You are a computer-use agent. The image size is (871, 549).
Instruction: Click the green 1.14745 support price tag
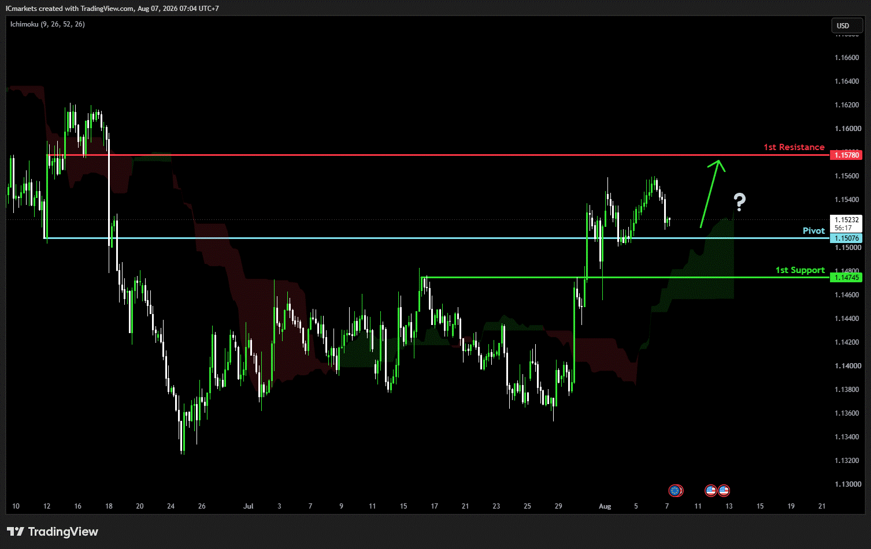coord(846,278)
